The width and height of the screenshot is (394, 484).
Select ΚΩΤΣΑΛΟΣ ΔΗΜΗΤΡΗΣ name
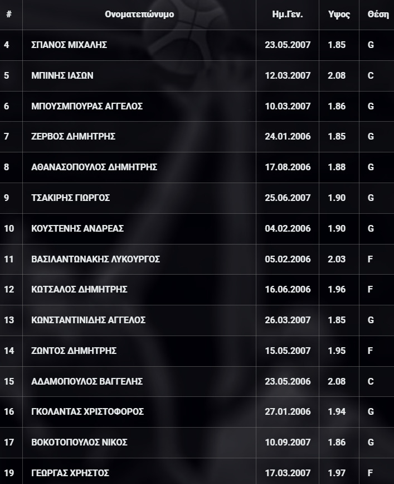tap(79, 289)
